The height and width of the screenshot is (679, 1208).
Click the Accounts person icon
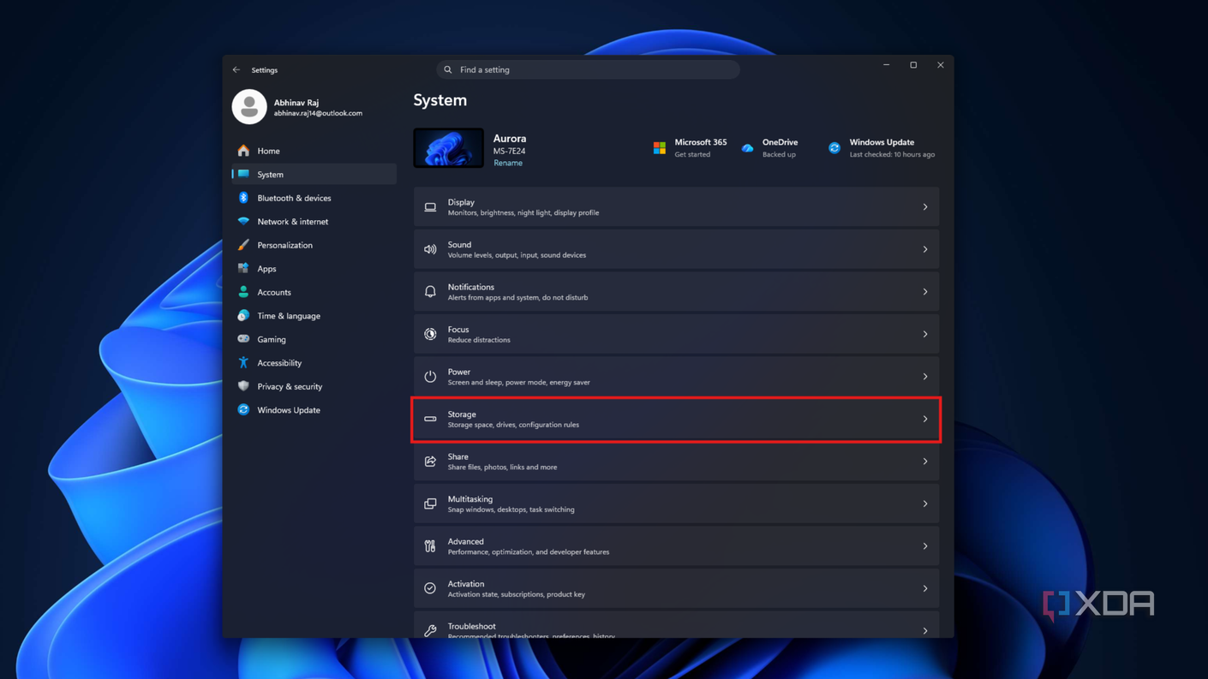click(243, 292)
